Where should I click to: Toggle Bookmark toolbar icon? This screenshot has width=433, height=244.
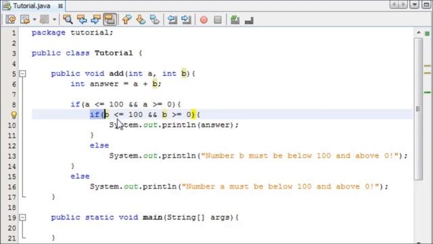click(155, 20)
